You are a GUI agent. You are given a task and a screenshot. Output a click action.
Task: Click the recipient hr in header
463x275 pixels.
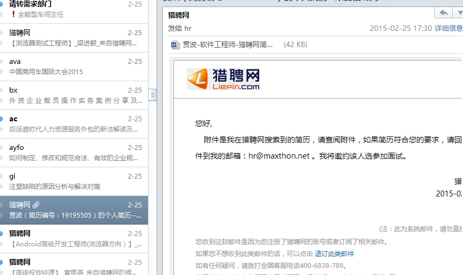[188, 28]
